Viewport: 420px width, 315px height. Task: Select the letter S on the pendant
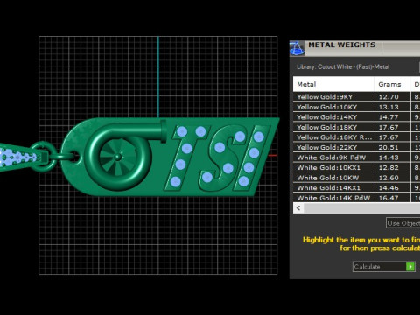224,157
